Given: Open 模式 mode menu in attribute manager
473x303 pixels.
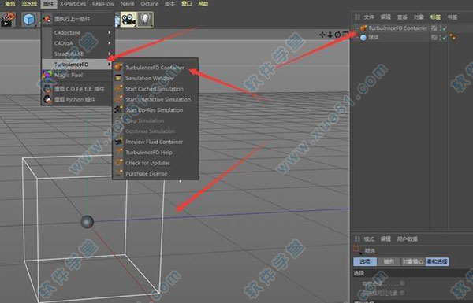Looking at the screenshot, I should pos(369,239).
